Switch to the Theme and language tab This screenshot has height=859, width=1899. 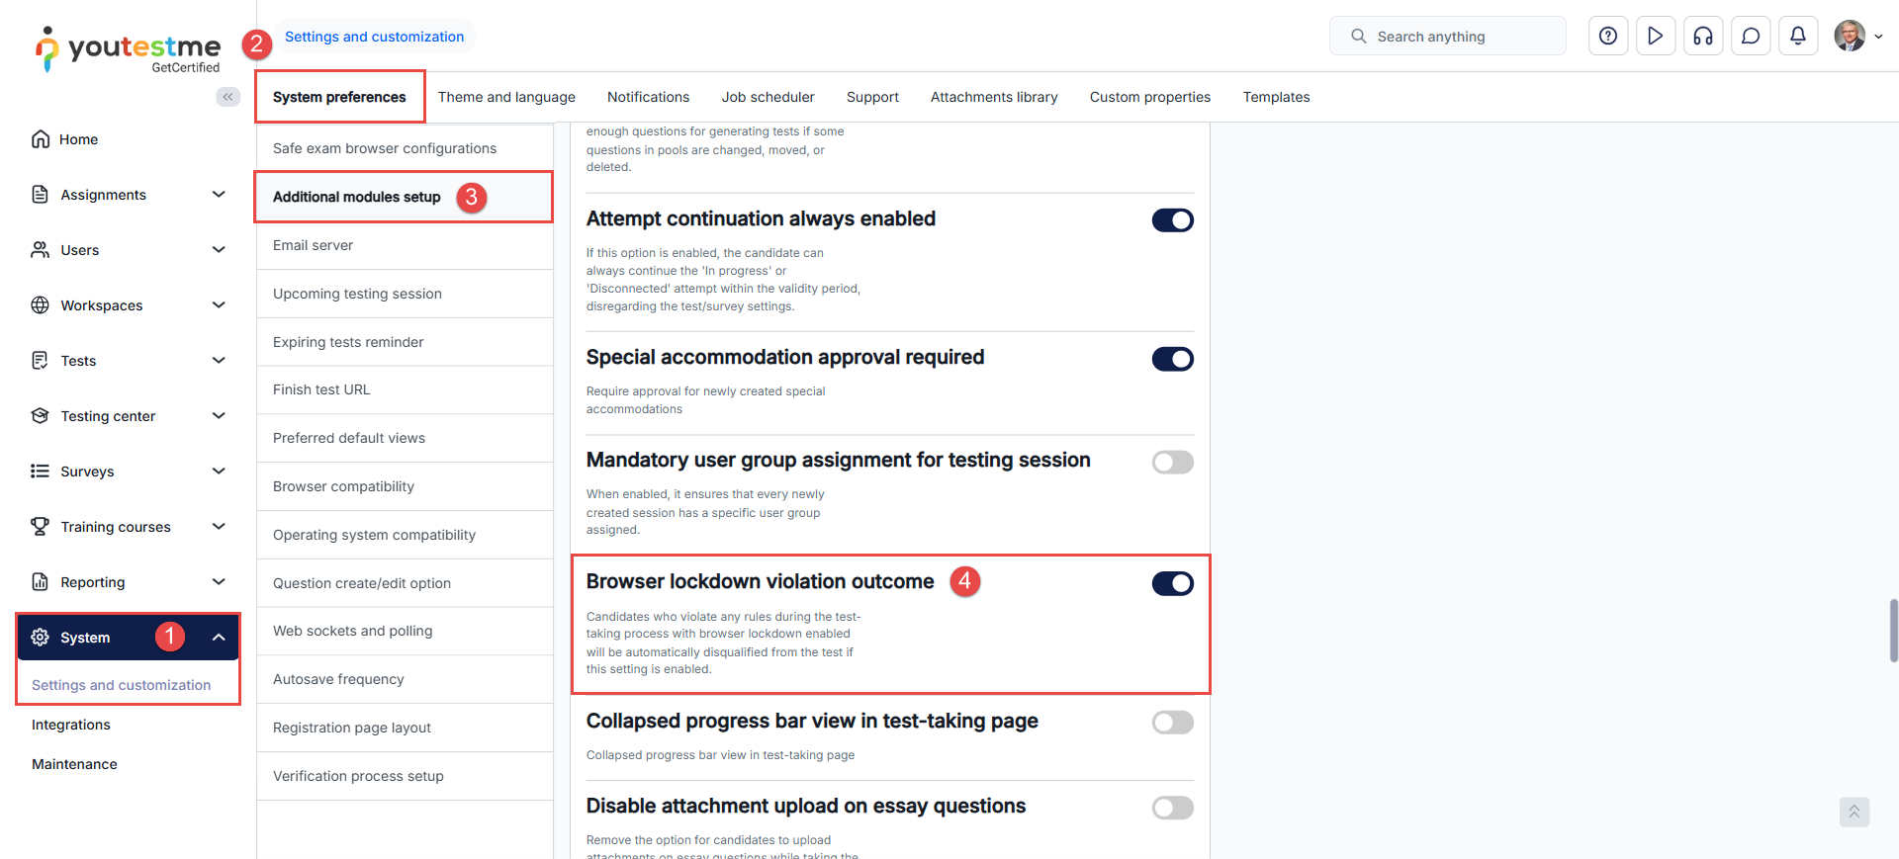tap(506, 97)
